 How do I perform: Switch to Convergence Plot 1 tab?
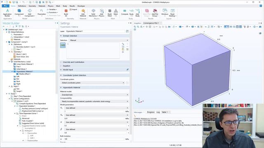[151, 23]
